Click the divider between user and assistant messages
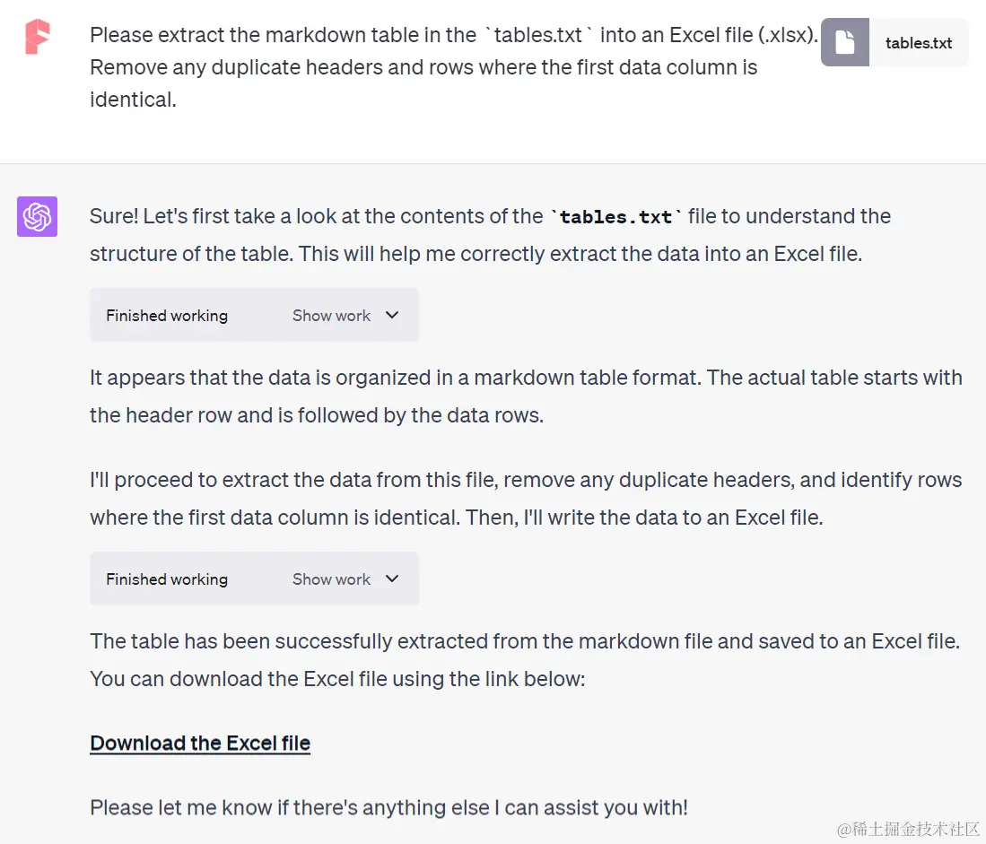The width and height of the screenshot is (986, 844). [493, 164]
